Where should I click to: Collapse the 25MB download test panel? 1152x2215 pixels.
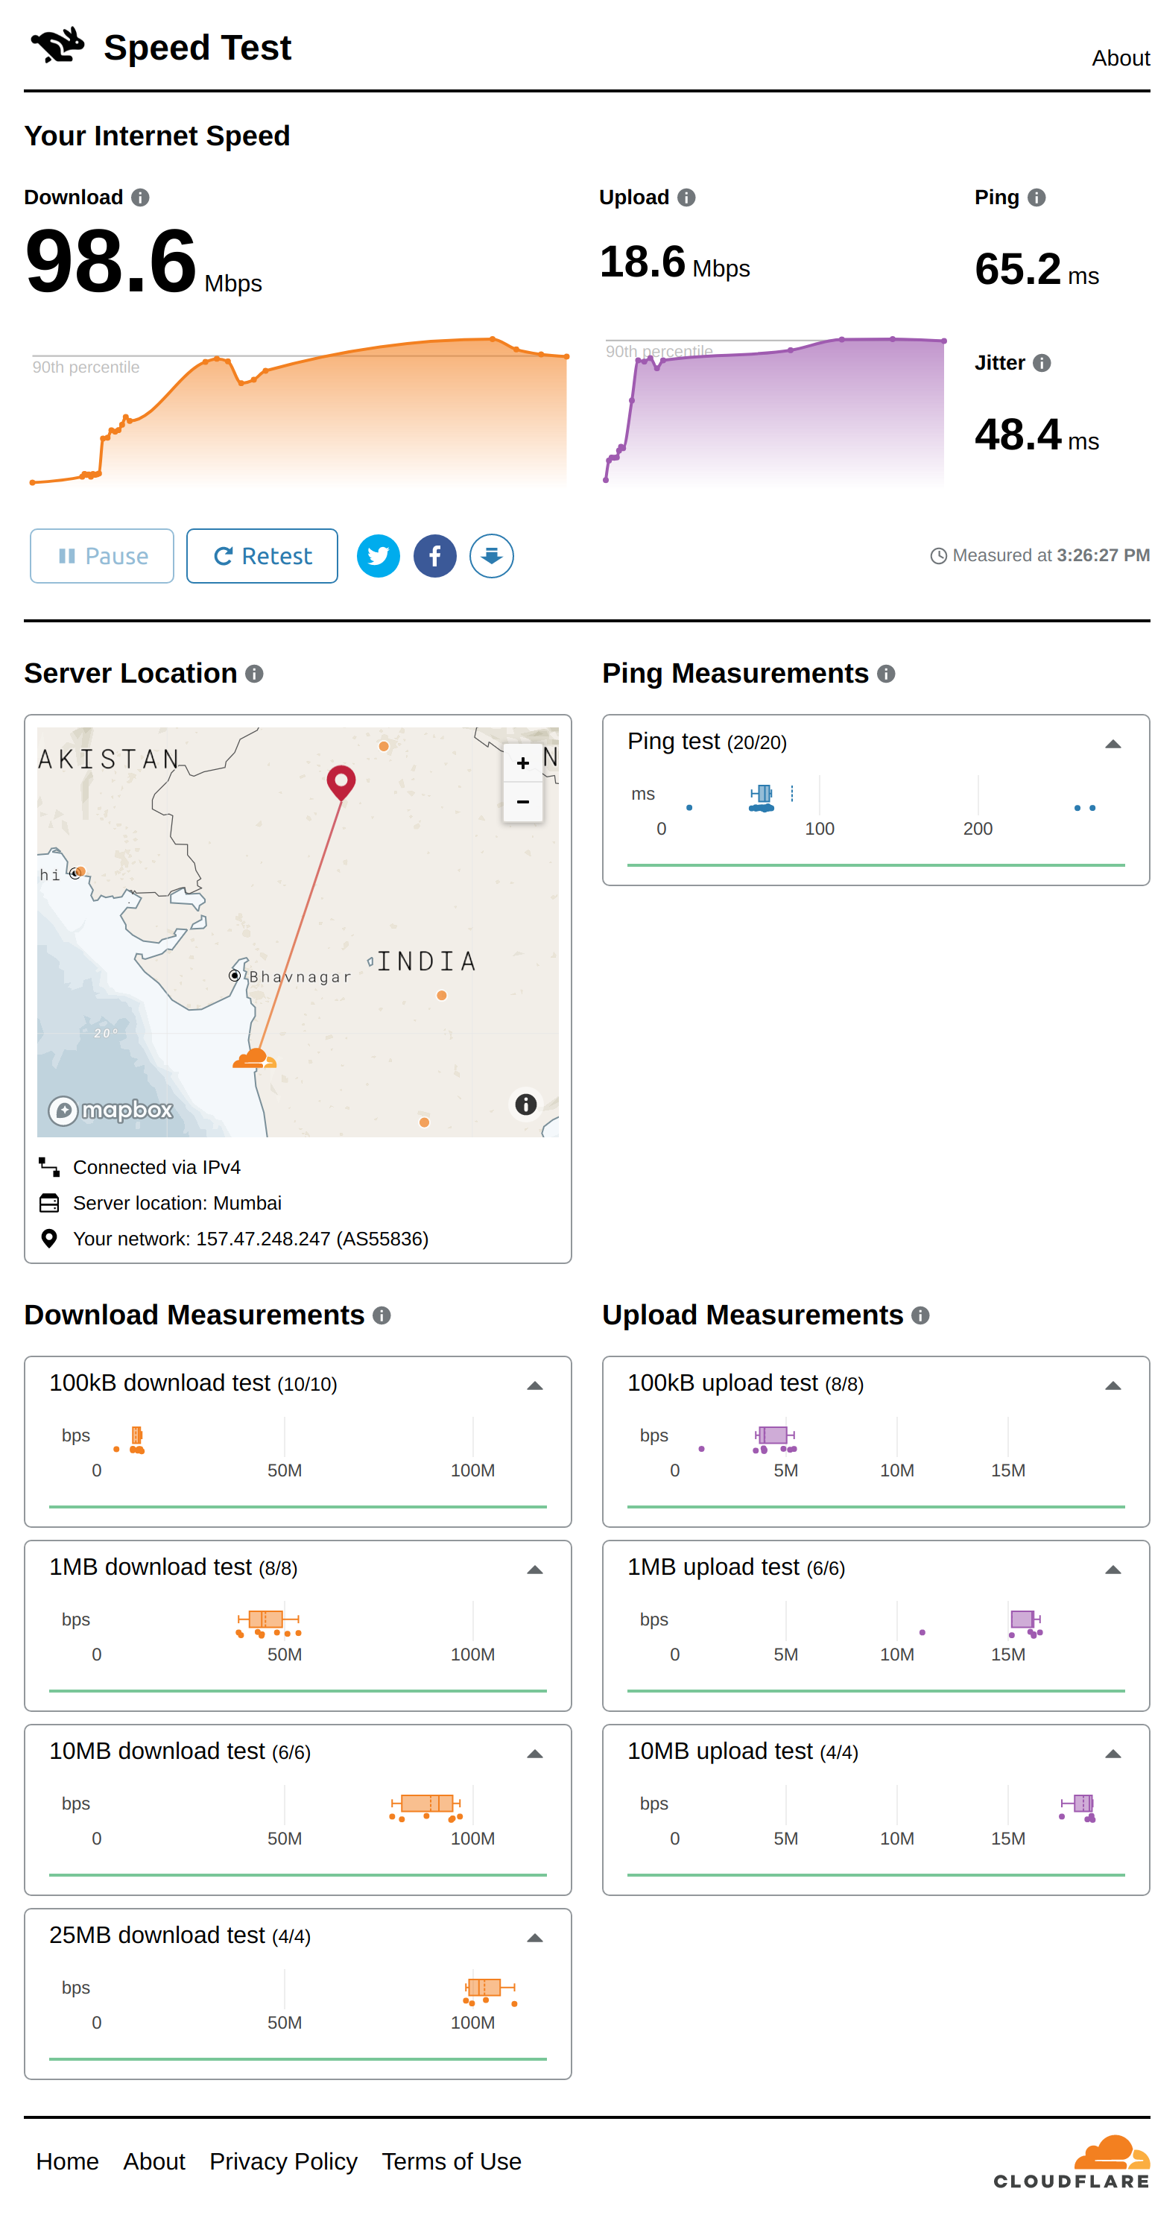click(x=535, y=1937)
